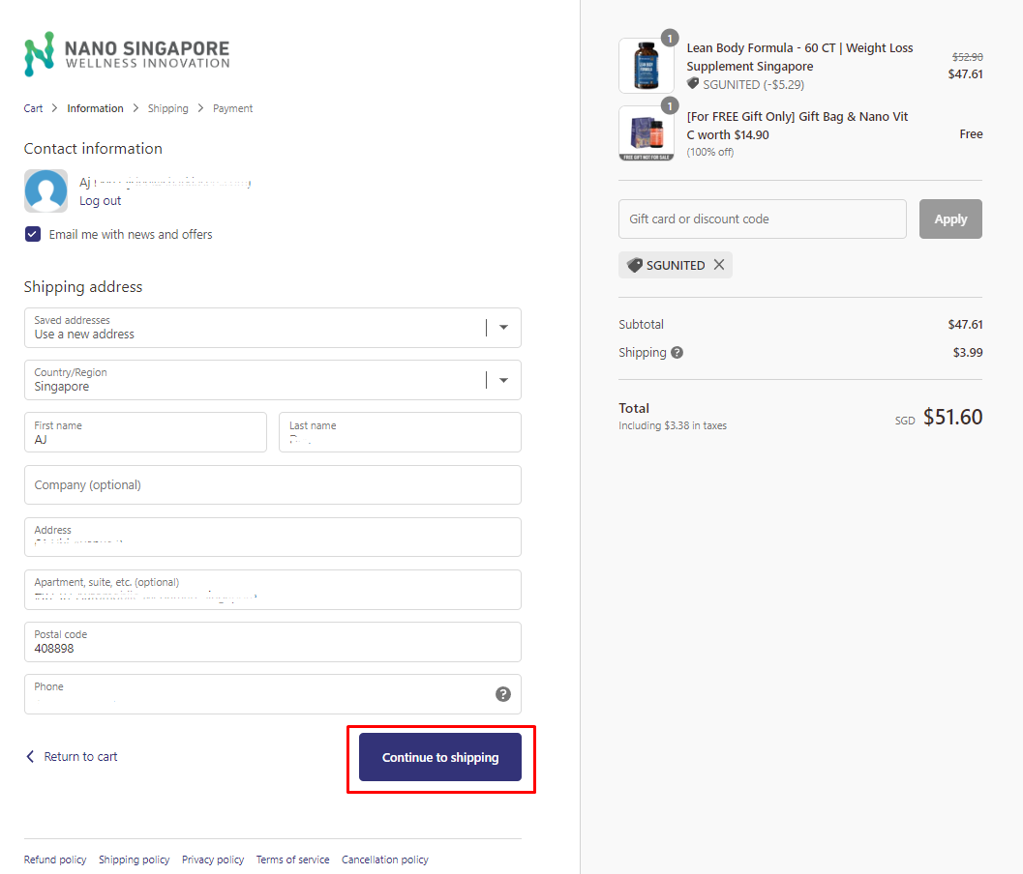This screenshot has width=1023, height=874.
Task: Select the Shipping breadcrumb step
Action: 167,108
